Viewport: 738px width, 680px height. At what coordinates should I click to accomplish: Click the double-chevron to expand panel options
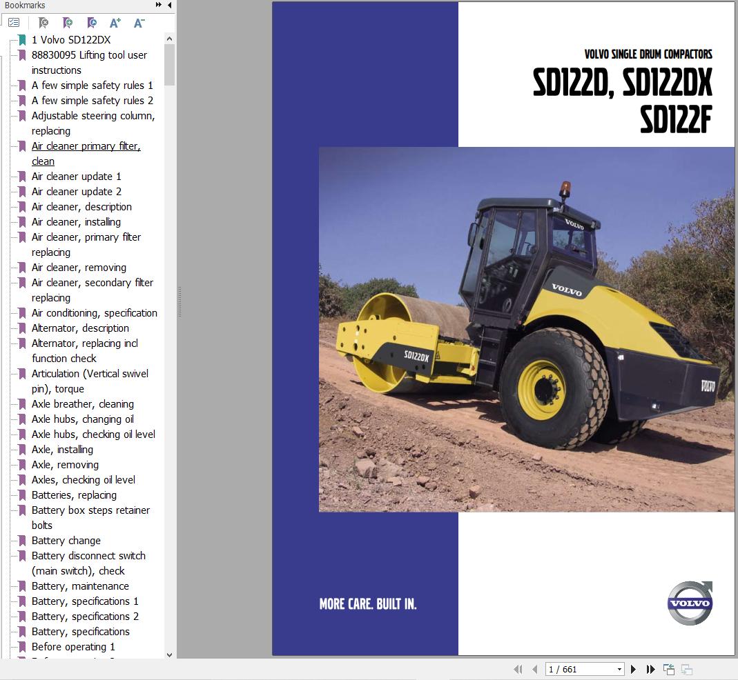click(x=157, y=6)
